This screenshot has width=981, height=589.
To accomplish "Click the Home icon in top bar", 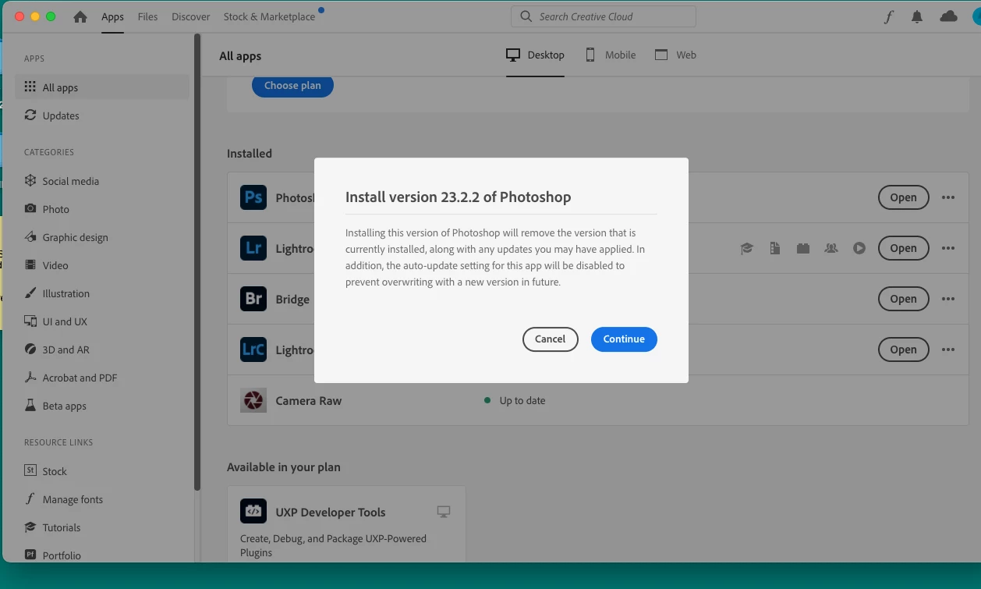I will click(x=80, y=16).
